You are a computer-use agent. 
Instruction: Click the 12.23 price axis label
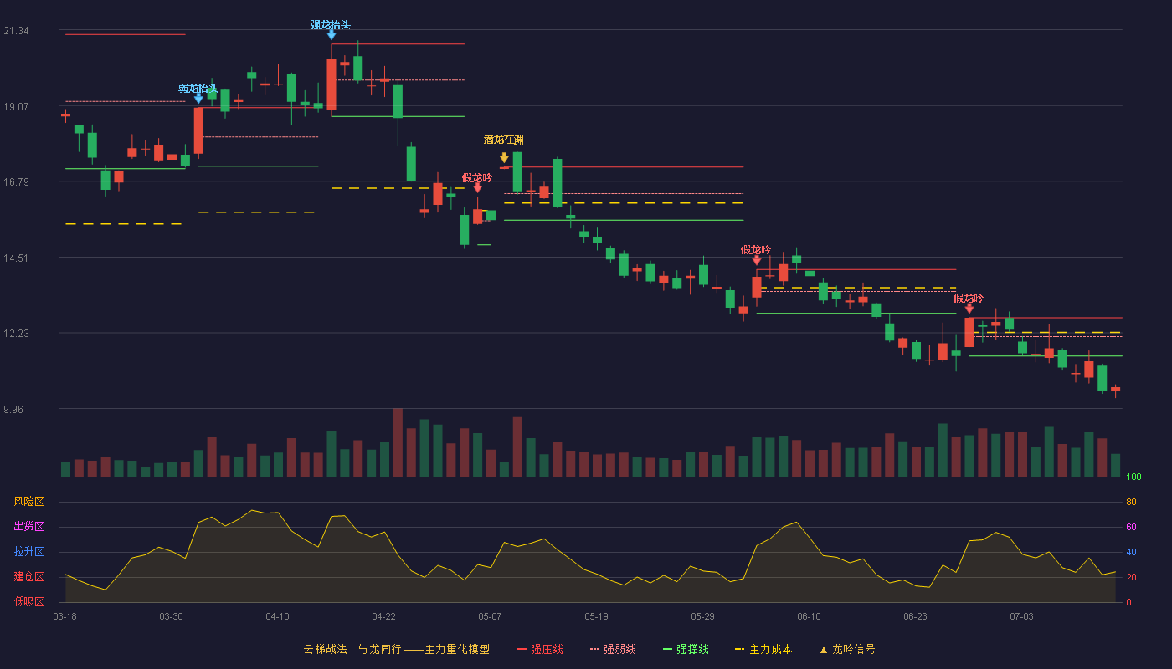tap(16, 334)
